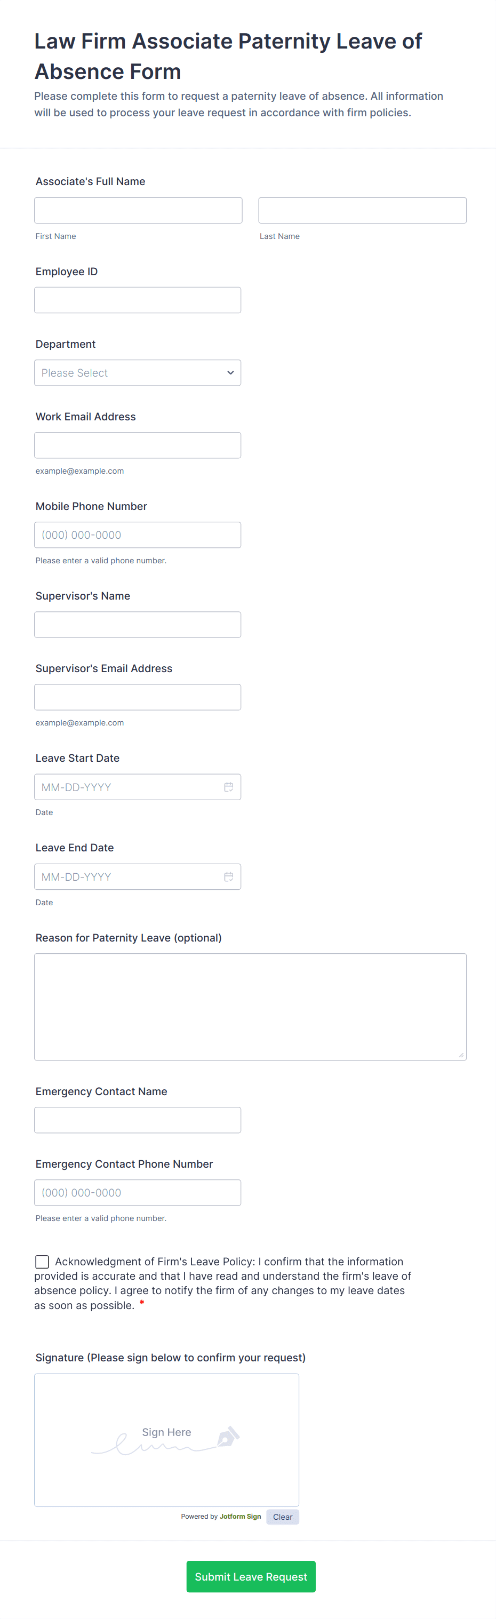Click the Reason for Paternity Leave textarea
This screenshot has height=1619, width=496.
(250, 1007)
